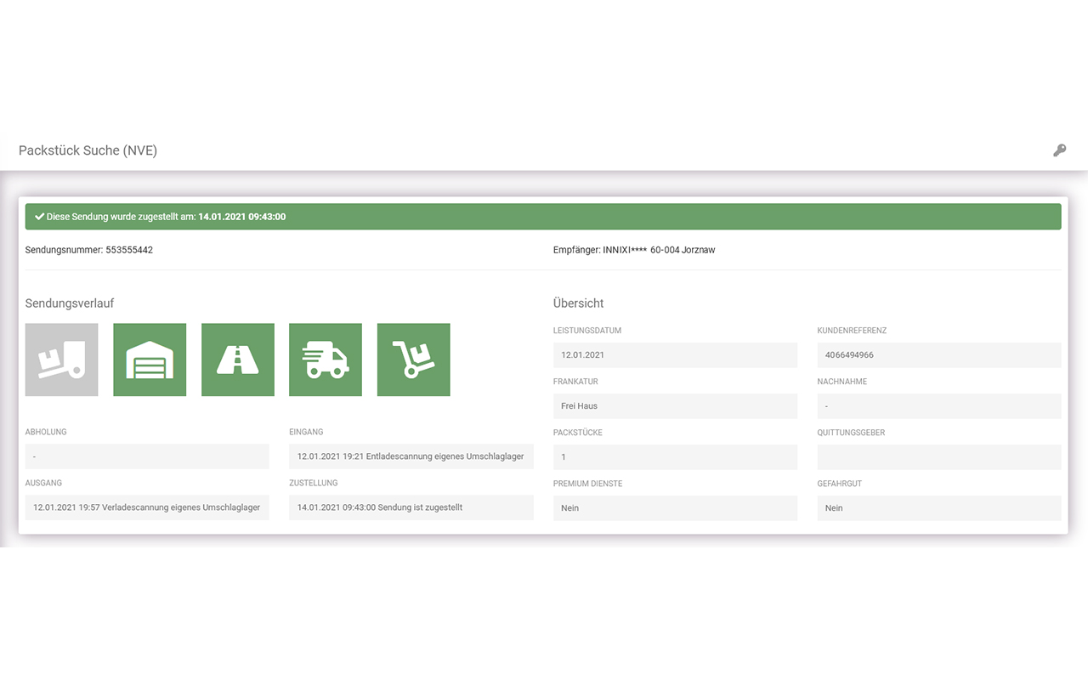Click the empty Quittungsgeber field
1088x680 pixels.
coord(938,457)
